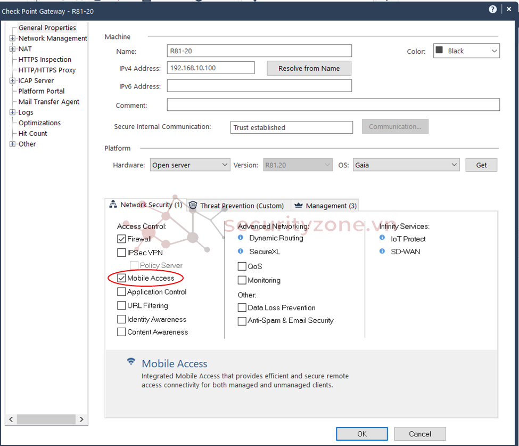
Task: Click the tree scrollbar left arrow
Action: pos(11,419)
